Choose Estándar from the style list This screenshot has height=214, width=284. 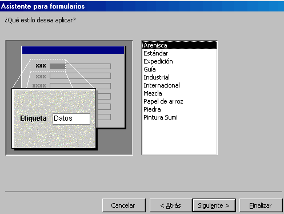(179, 53)
